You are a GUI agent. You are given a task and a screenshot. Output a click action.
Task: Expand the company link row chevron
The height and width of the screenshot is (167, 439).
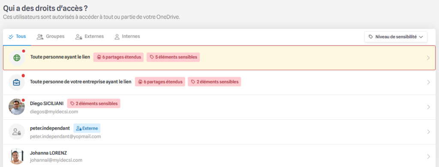point(428,82)
